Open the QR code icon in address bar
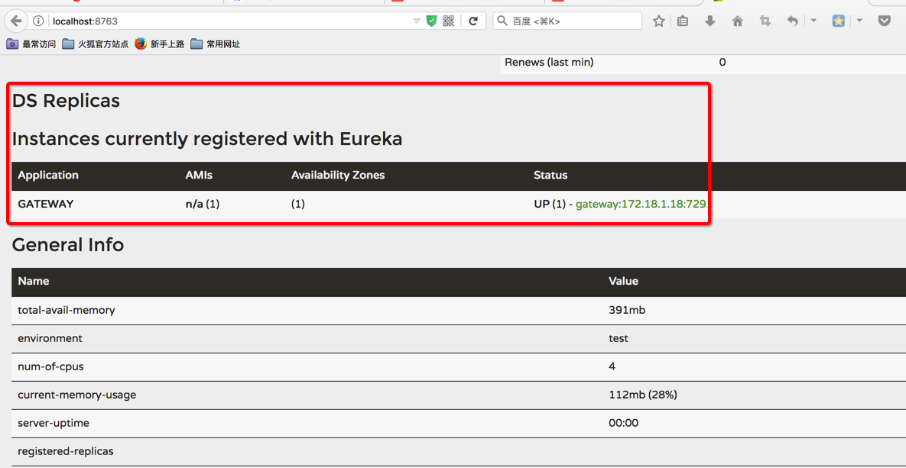 tap(449, 21)
